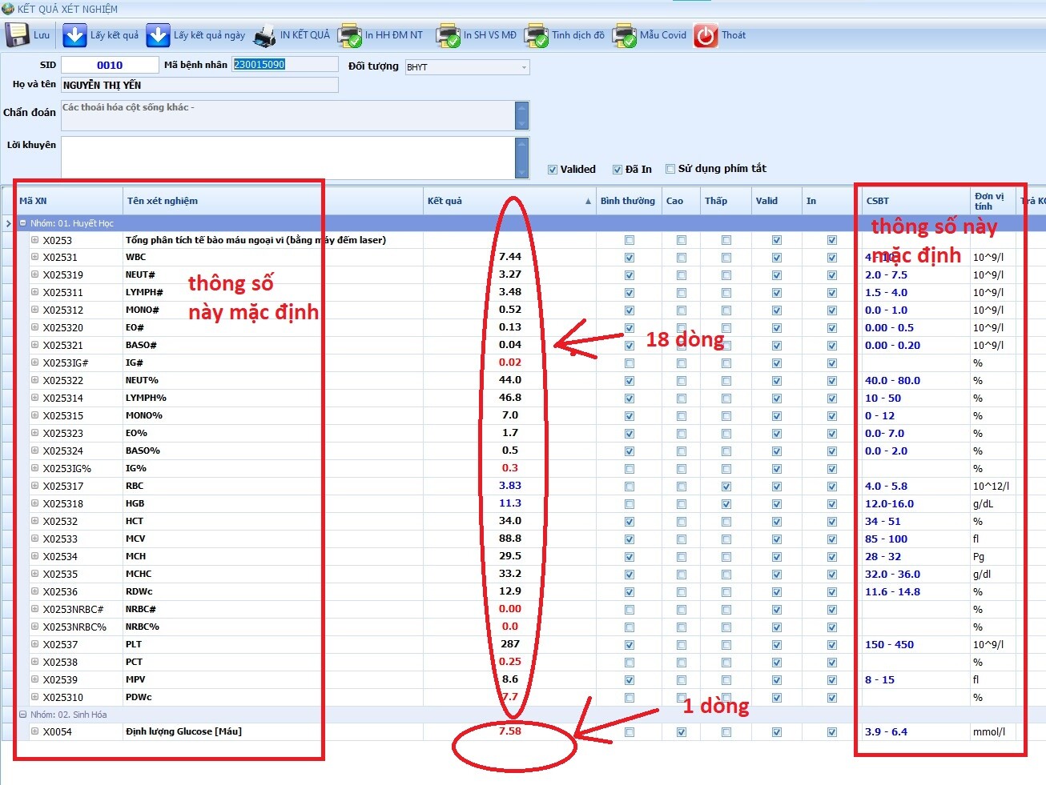1046x785 pixels.
Task: Expand row X025318 HGB
Action: (35, 503)
